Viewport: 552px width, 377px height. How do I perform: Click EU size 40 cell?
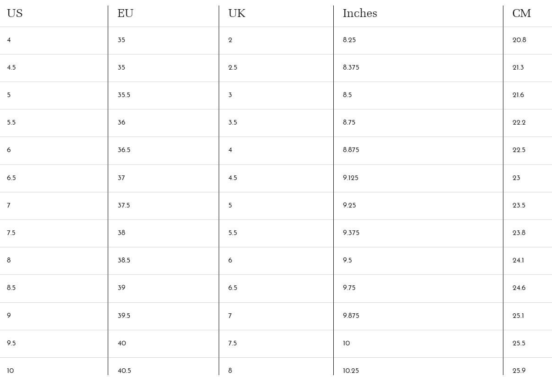point(121,343)
